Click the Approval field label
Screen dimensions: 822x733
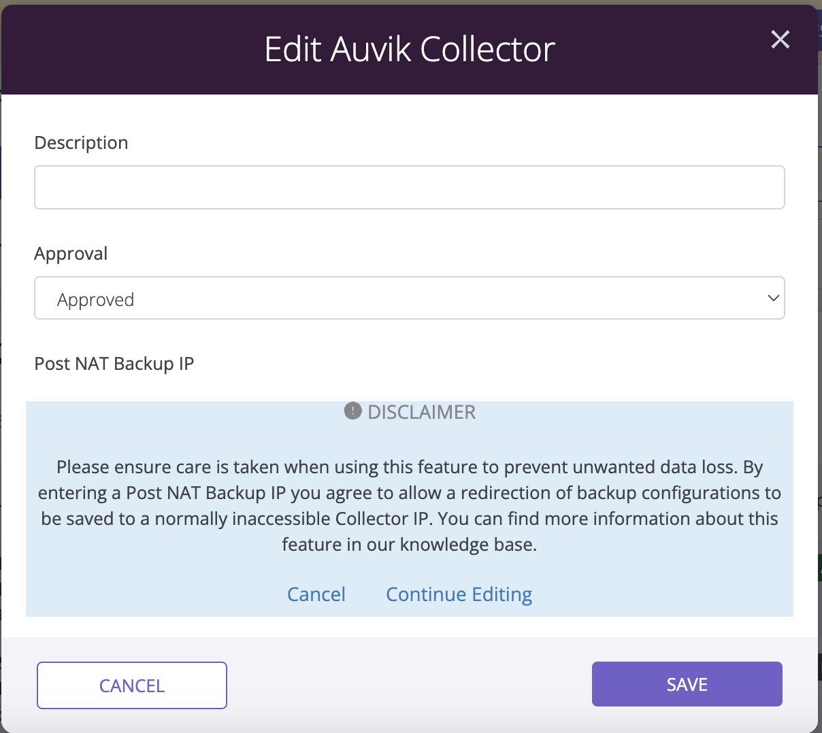pos(71,254)
